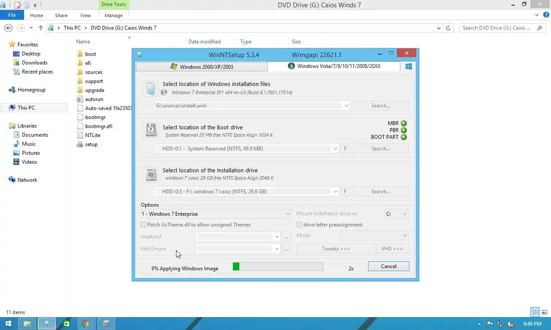Browse for Unattend file with ... button
The image size is (551, 330).
[287, 237]
